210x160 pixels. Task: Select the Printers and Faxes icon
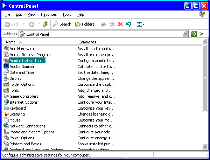coord(6,144)
